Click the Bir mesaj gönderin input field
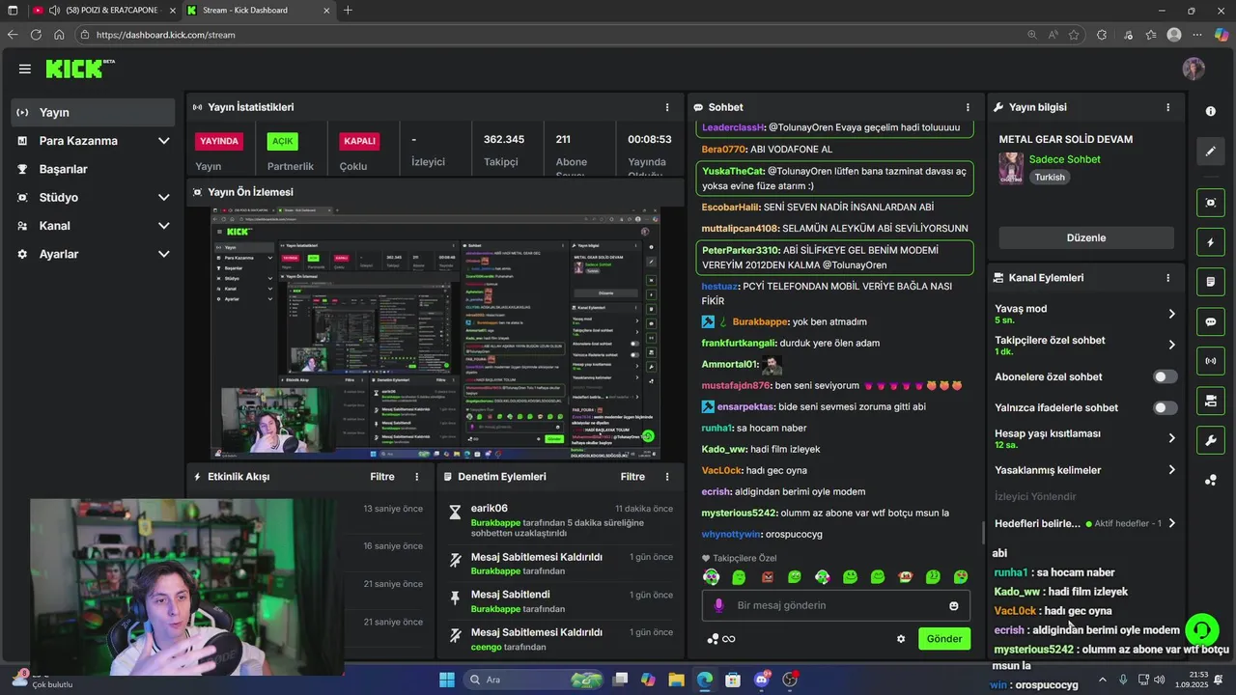1236x695 pixels. [x=836, y=605]
